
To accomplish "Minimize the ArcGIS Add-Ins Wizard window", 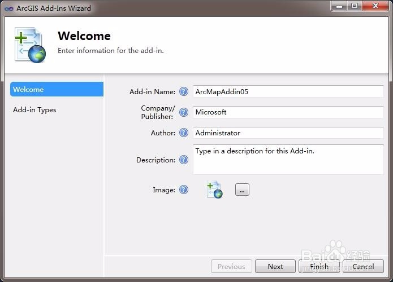I will [339, 6].
